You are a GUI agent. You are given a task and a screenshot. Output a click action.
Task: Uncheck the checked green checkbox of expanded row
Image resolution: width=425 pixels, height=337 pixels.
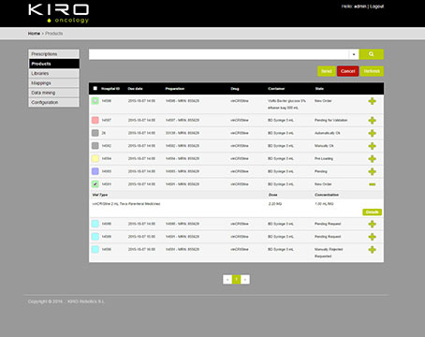tap(95, 184)
